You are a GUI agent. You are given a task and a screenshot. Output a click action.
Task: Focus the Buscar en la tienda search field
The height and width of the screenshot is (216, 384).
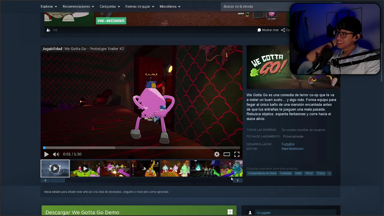pos(255,7)
